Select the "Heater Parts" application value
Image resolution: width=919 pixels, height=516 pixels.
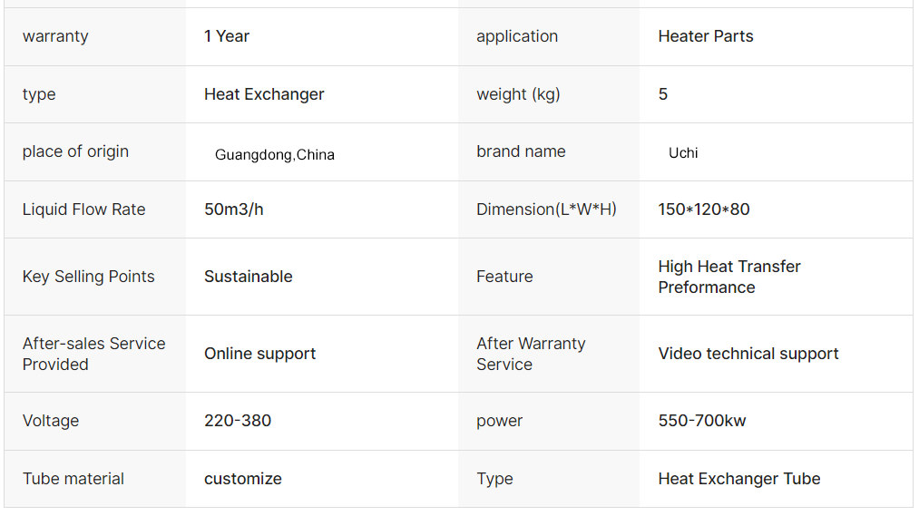(x=706, y=36)
